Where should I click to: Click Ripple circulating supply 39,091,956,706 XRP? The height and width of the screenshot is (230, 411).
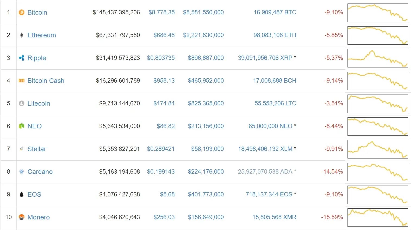tap(265, 58)
